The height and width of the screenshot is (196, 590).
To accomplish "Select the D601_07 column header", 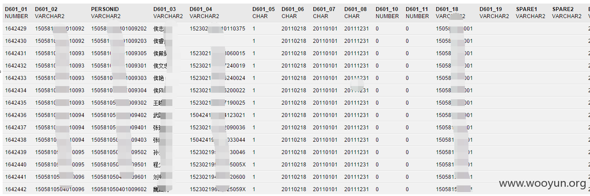I will [324, 9].
